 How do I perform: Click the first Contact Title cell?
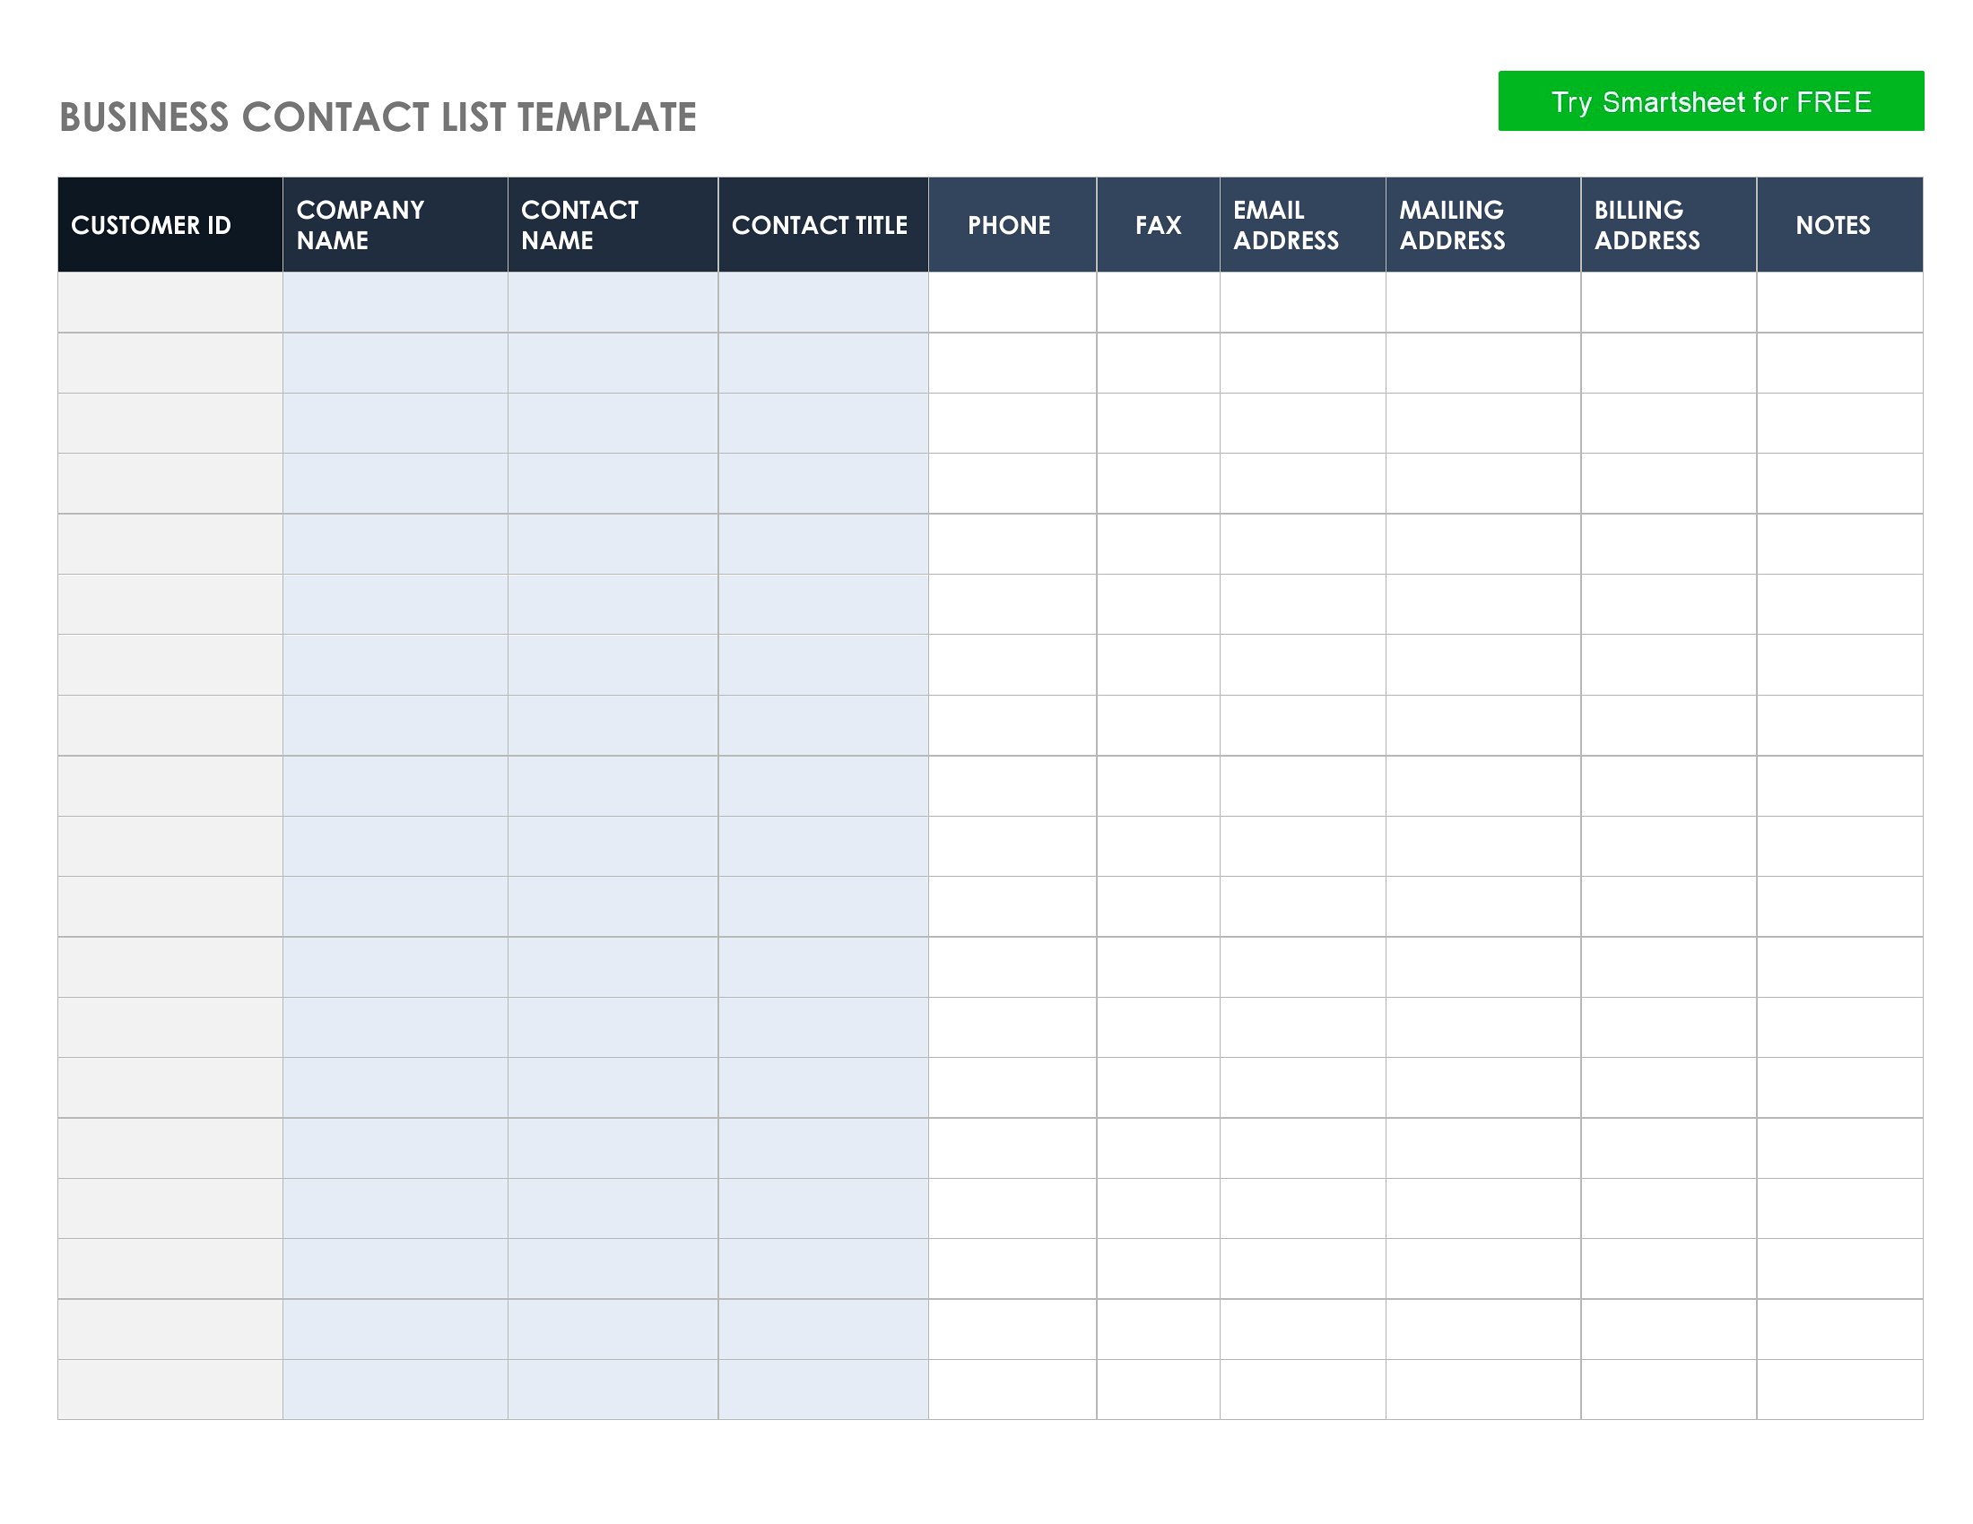[x=823, y=302]
